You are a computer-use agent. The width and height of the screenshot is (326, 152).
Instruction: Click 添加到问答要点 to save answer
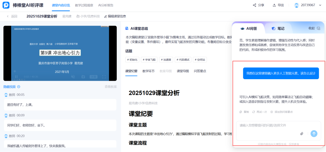[282, 112]
